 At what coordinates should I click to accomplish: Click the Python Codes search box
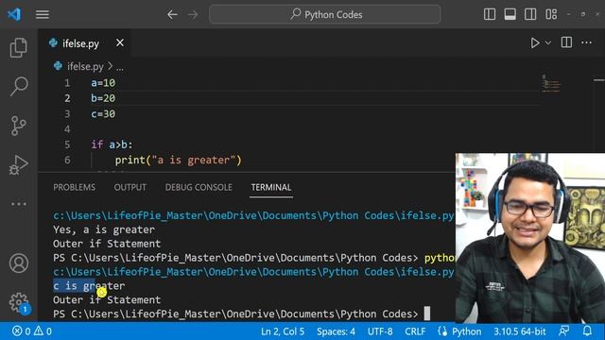point(325,15)
